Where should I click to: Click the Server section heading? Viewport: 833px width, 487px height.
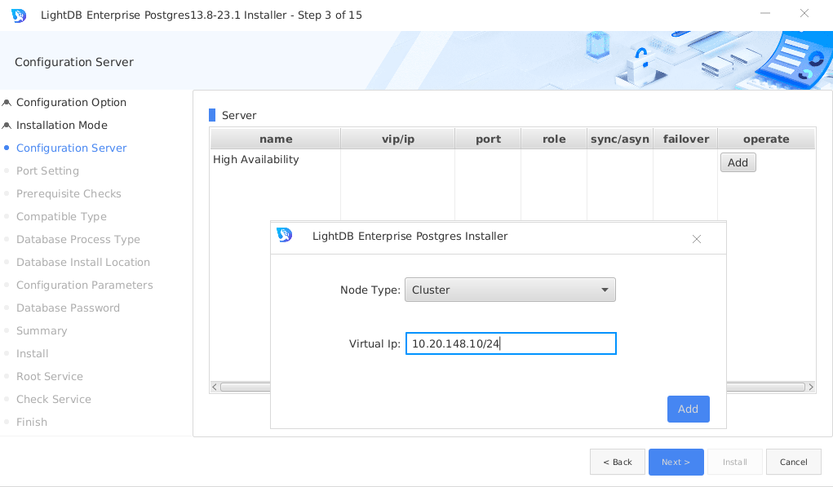pyautogui.click(x=239, y=115)
